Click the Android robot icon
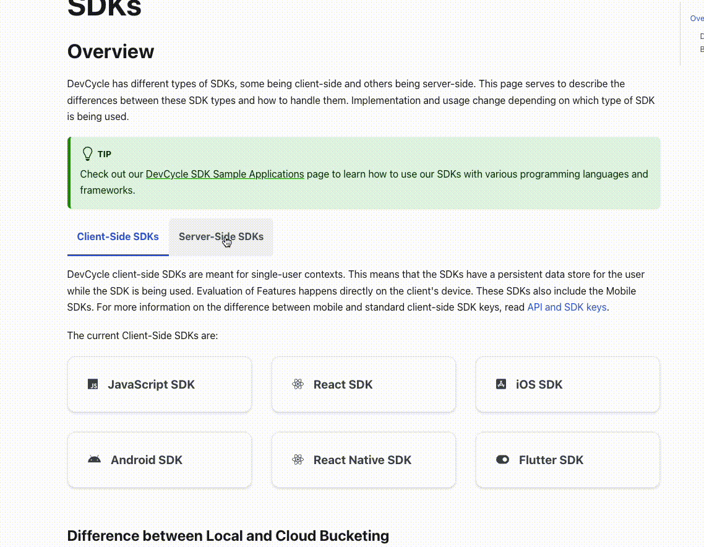The height and width of the screenshot is (547, 704). (94, 459)
